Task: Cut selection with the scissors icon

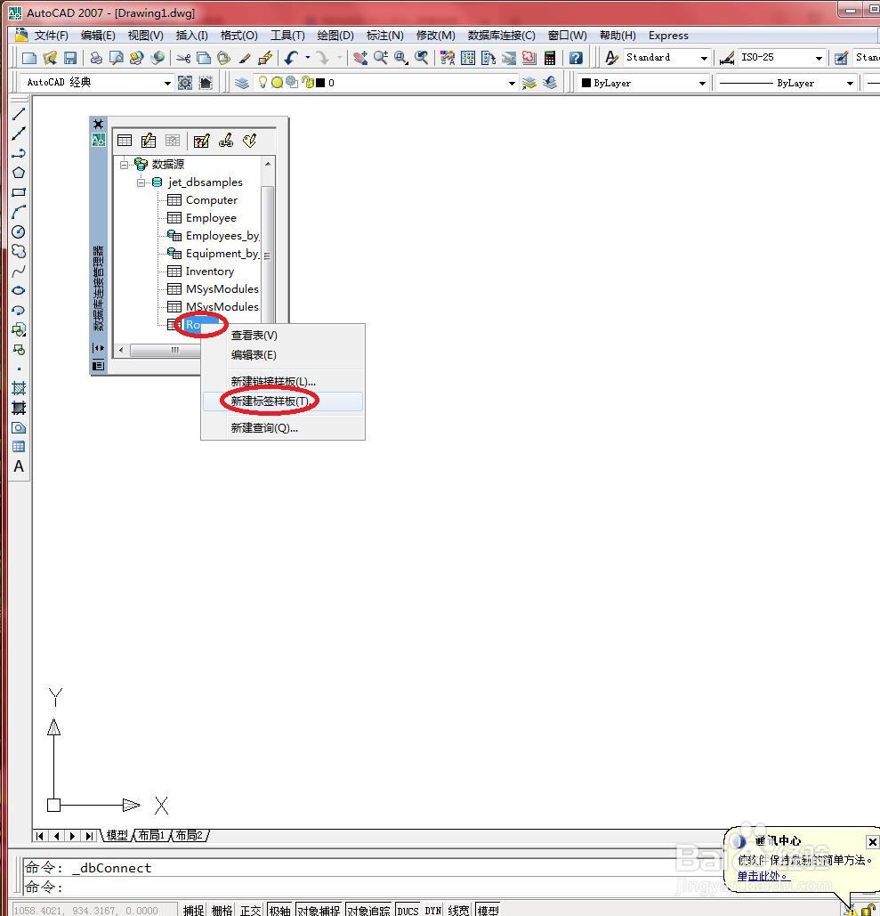Action: 183,57
